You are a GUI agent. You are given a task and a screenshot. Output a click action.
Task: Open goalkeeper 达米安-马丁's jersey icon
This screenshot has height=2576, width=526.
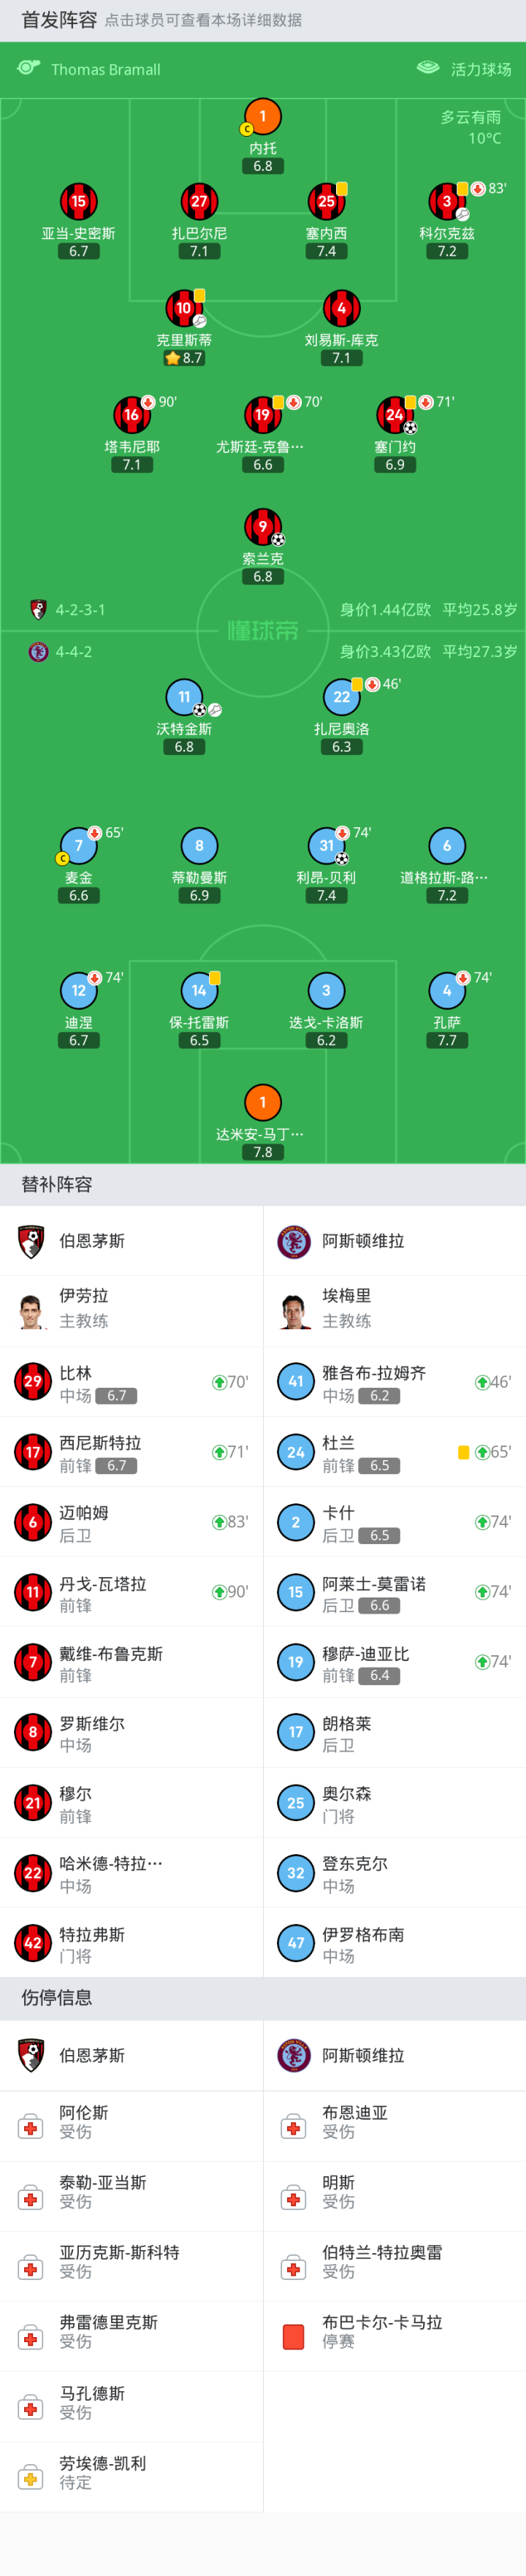click(263, 1102)
